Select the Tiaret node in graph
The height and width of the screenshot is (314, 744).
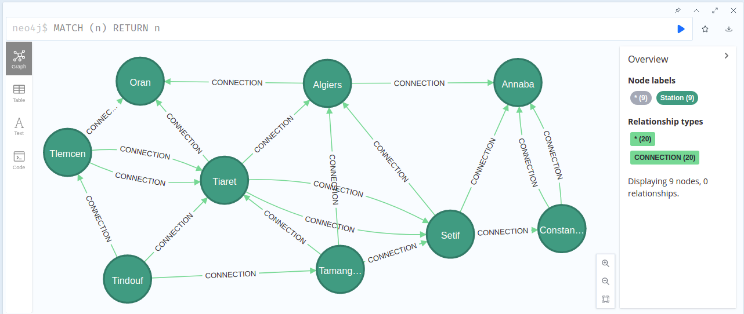point(225,181)
